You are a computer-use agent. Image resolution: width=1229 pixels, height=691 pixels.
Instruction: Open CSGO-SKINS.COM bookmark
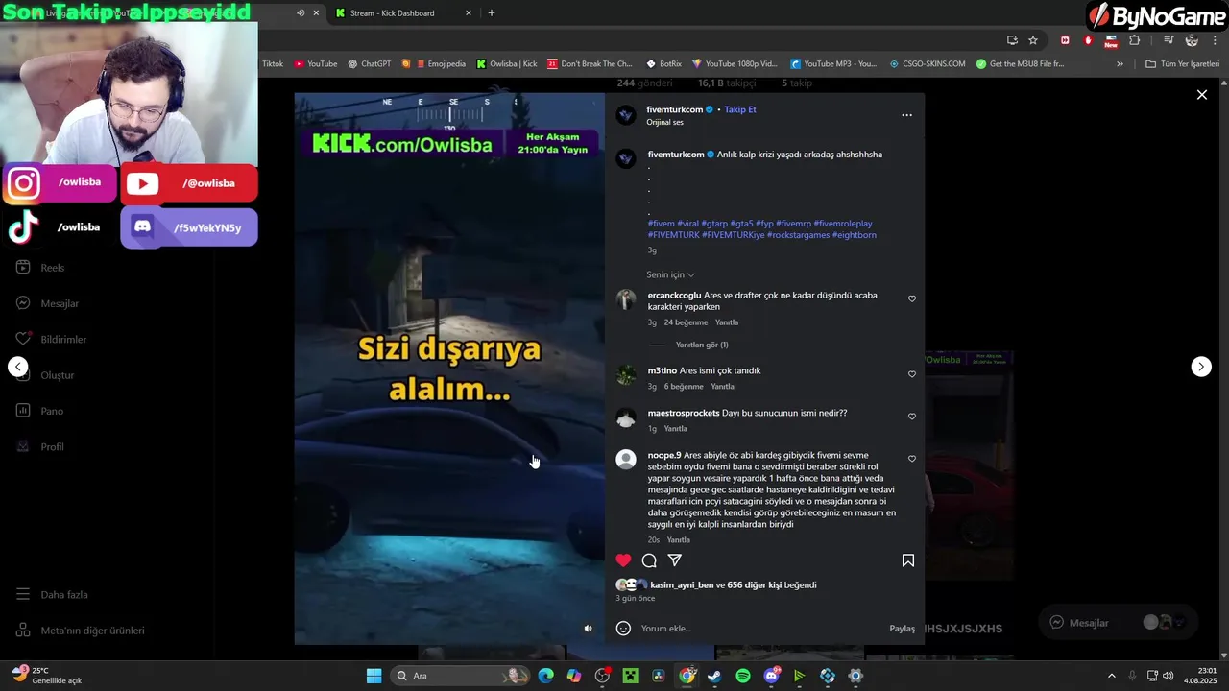pyautogui.click(x=928, y=64)
